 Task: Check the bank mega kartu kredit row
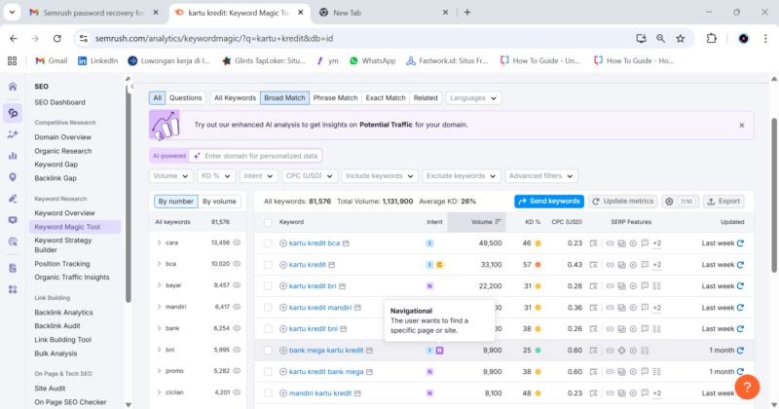268,351
